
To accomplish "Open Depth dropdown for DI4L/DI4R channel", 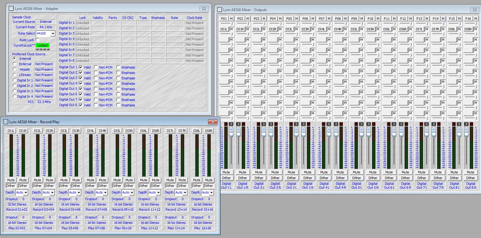I will 105,193.
